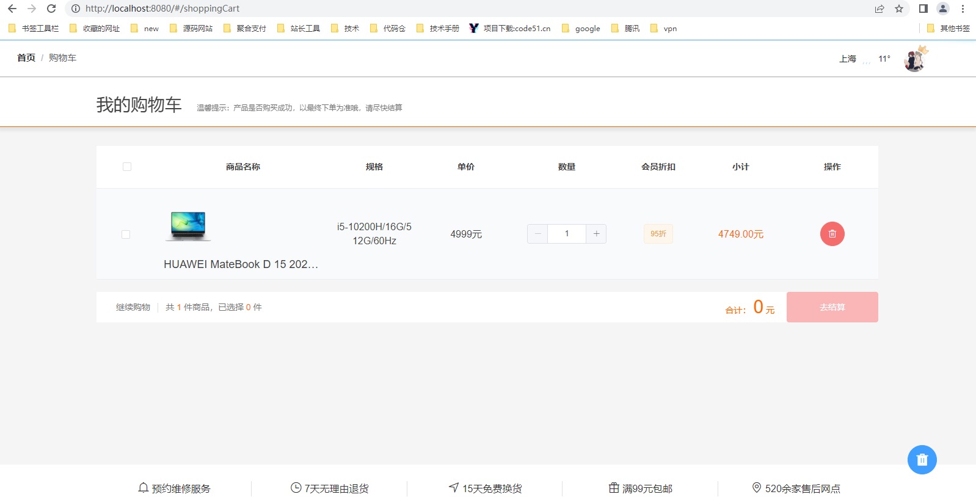
Task: Click the 4999元 unit price
Action: [466, 234]
